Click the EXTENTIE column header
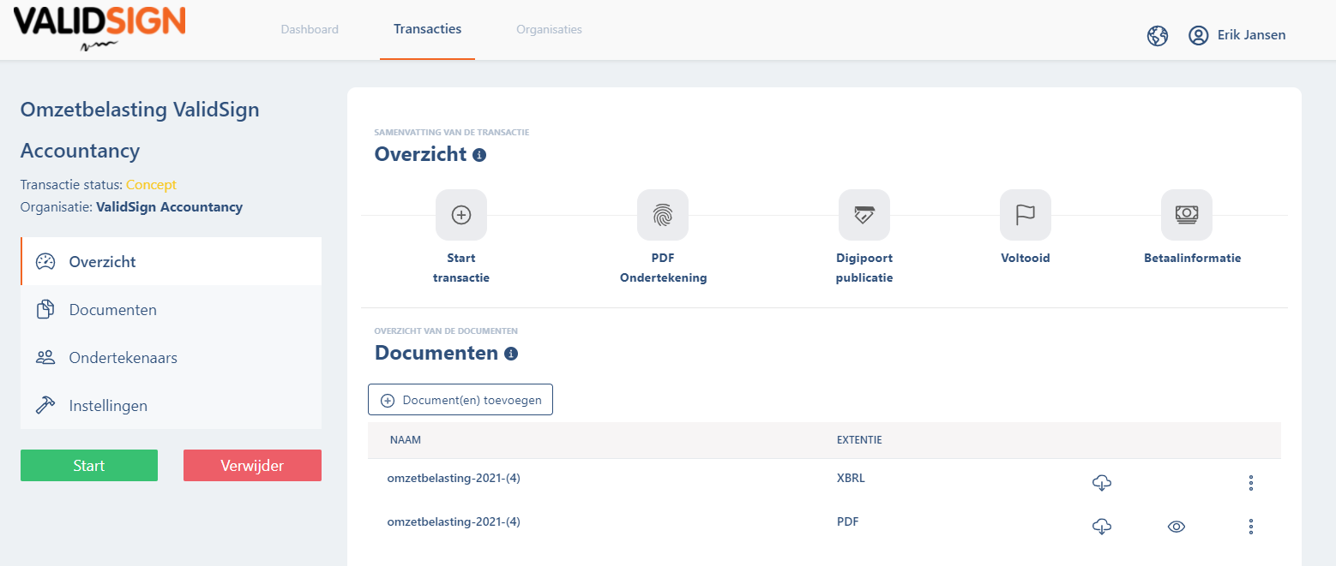Screen dimensions: 1336x566 click(x=859, y=440)
